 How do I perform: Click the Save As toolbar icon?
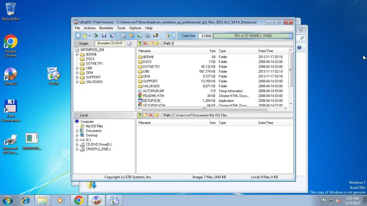pos(112,36)
